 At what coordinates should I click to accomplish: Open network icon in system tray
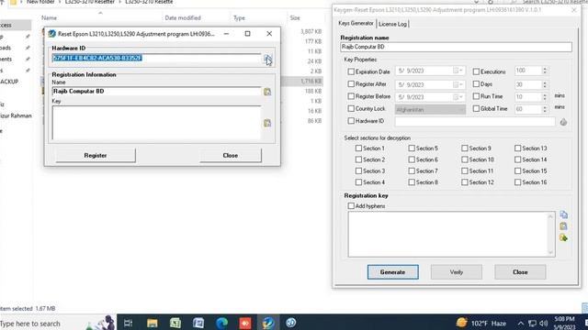532,324
